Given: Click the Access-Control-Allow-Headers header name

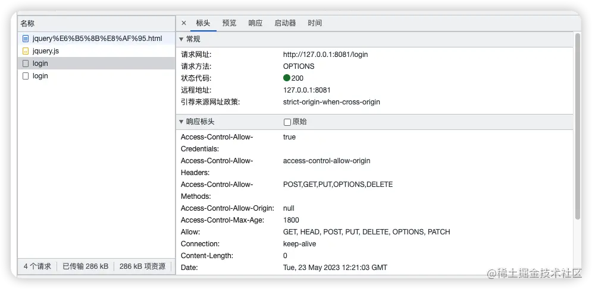Looking at the screenshot, I should tap(217, 167).
